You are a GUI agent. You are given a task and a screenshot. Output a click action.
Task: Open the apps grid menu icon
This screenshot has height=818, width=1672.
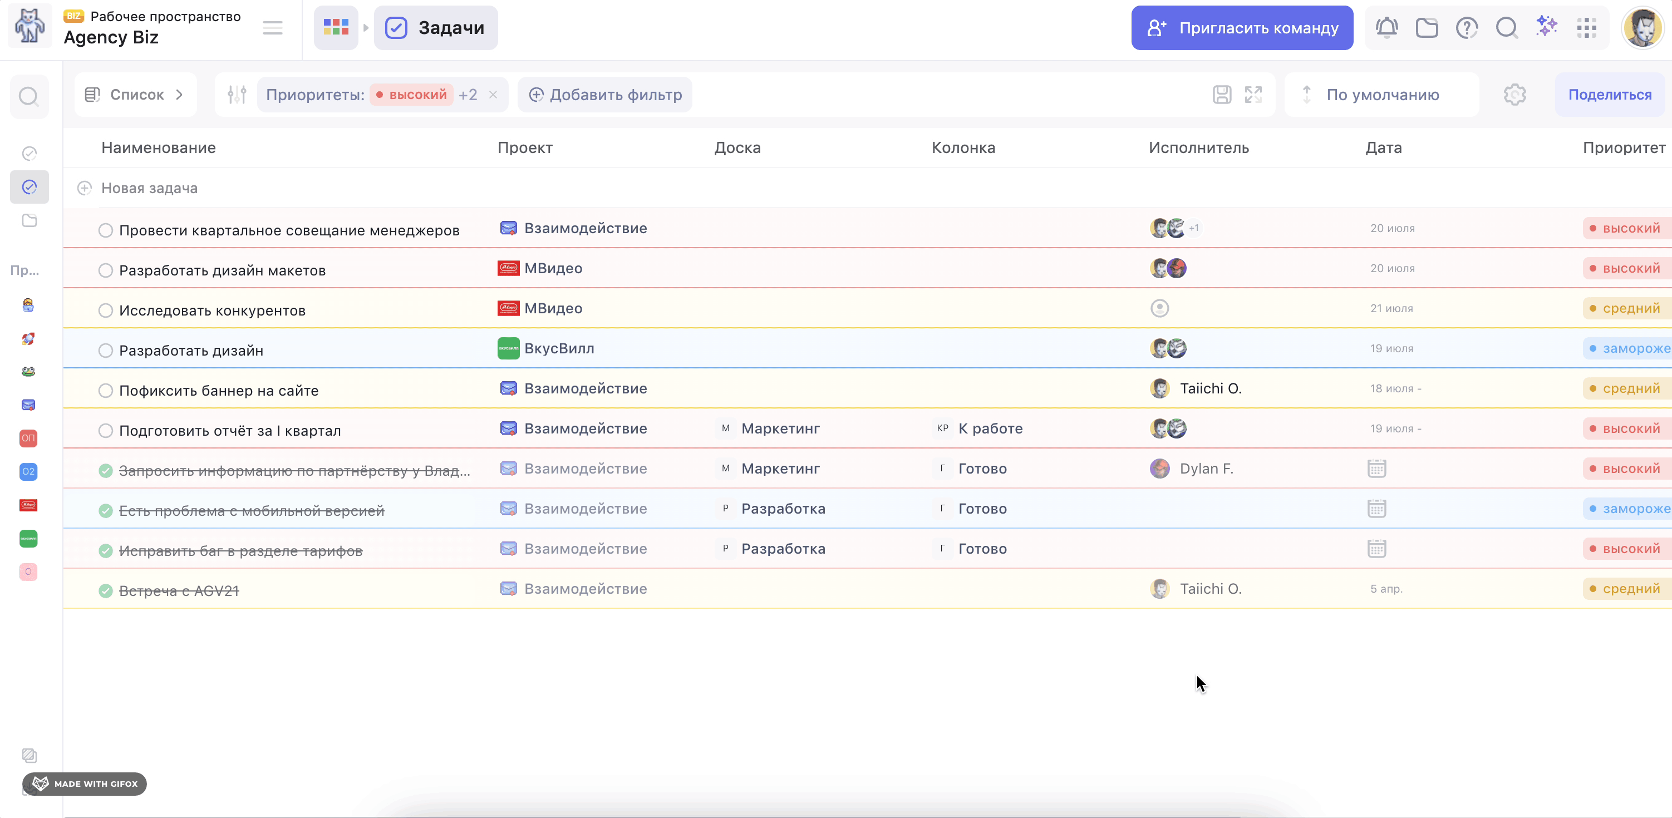coord(1586,28)
